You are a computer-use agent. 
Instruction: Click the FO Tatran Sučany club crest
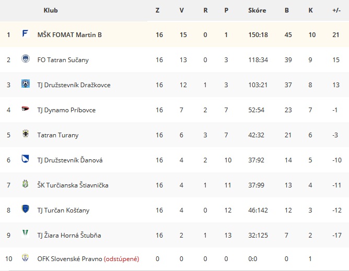[x=26, y=58]
